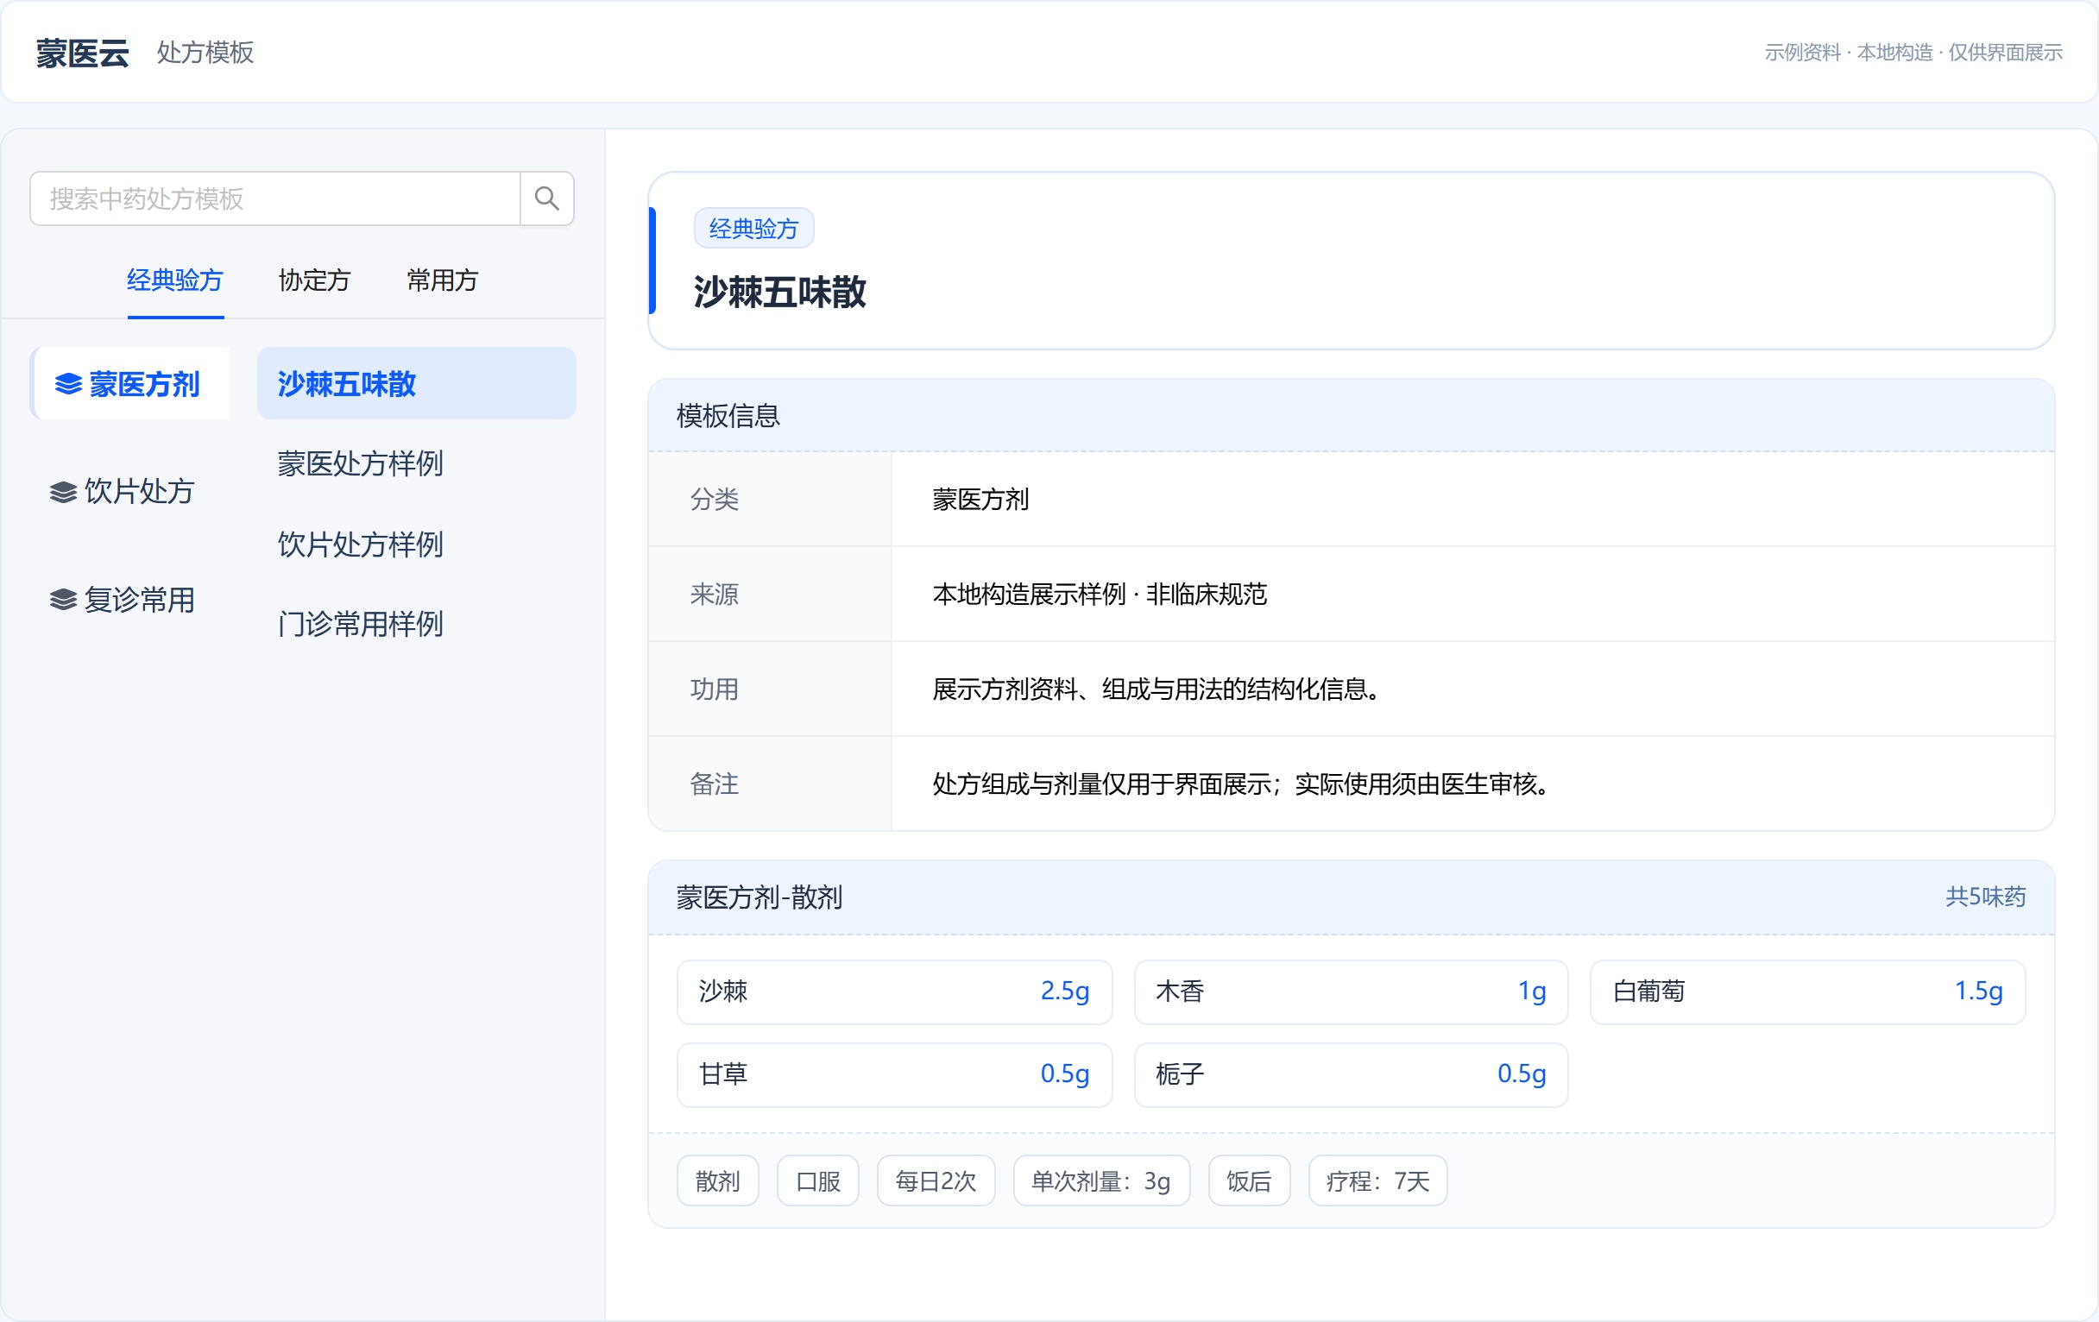Select the 蒙医方剂 category label
2099x1322 pixels.
(x=145, y=384)
